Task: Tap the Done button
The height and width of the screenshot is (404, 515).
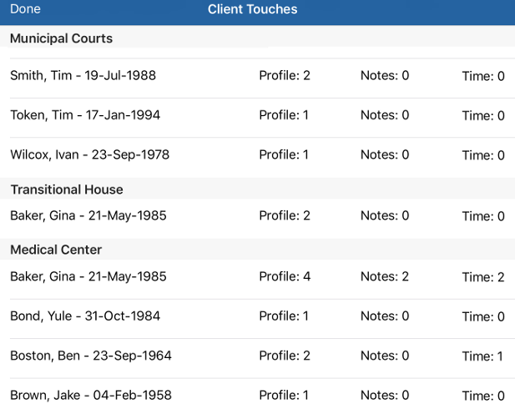Action: point(25,9)
